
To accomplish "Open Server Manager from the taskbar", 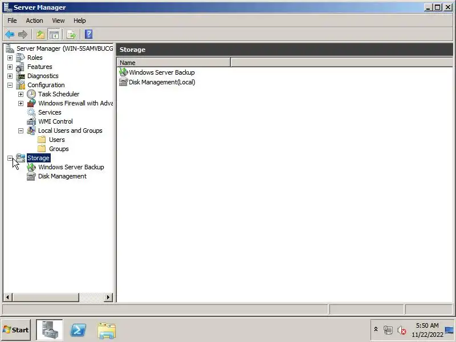I will click(49, 330).
